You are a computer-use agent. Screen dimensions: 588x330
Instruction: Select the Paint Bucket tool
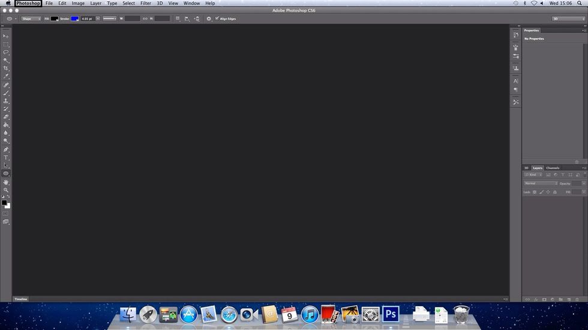pos(5,125)
